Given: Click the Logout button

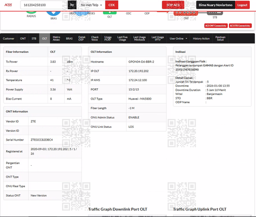Looking at the screenshot, I should tap(242, 5).
